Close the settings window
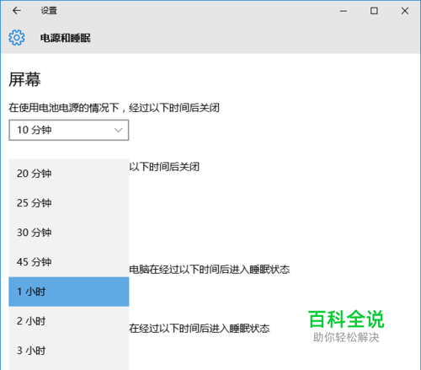 click(405, 11)
